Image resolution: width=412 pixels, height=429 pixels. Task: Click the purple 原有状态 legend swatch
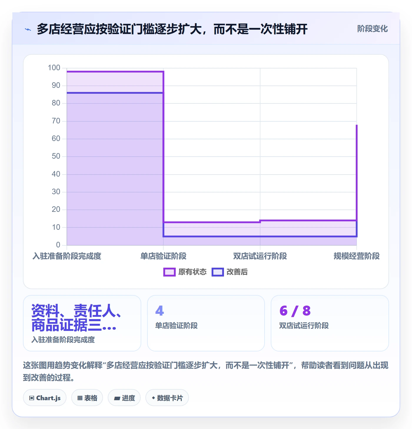coord(170,272)
